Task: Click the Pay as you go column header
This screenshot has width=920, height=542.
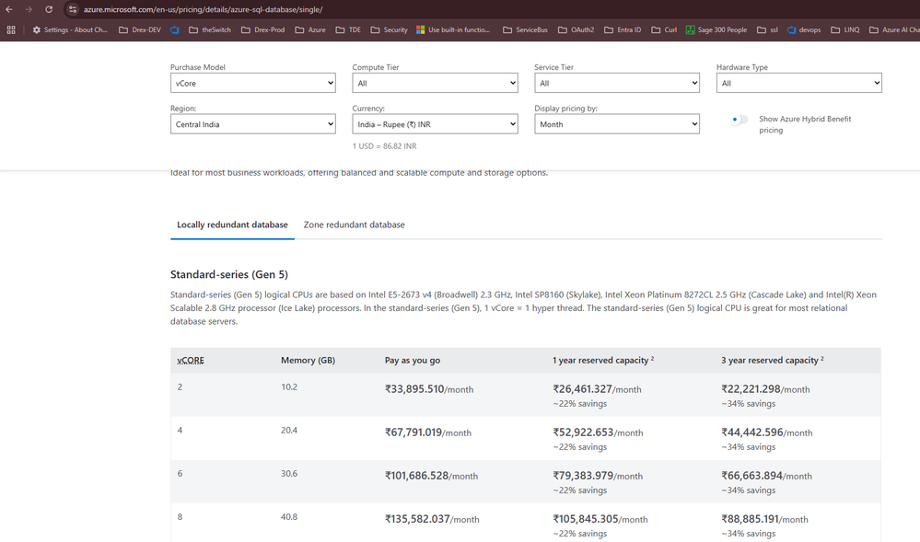Action: (x=413, y=360)
